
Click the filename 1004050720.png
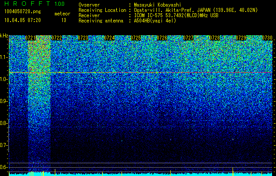[x=23, y=12]
